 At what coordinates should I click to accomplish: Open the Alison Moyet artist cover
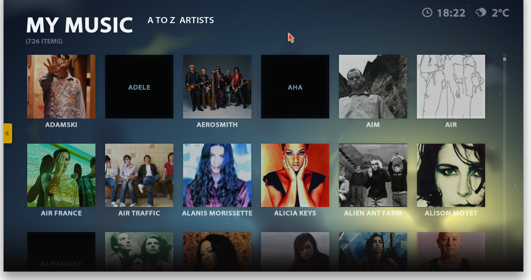click(x=451, y=175)
